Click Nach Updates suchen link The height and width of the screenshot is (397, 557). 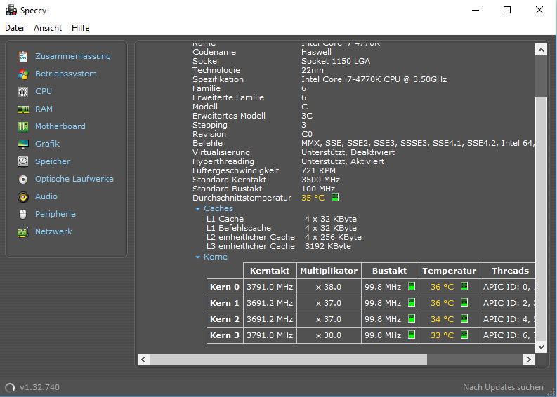click(x=503, y=387)
